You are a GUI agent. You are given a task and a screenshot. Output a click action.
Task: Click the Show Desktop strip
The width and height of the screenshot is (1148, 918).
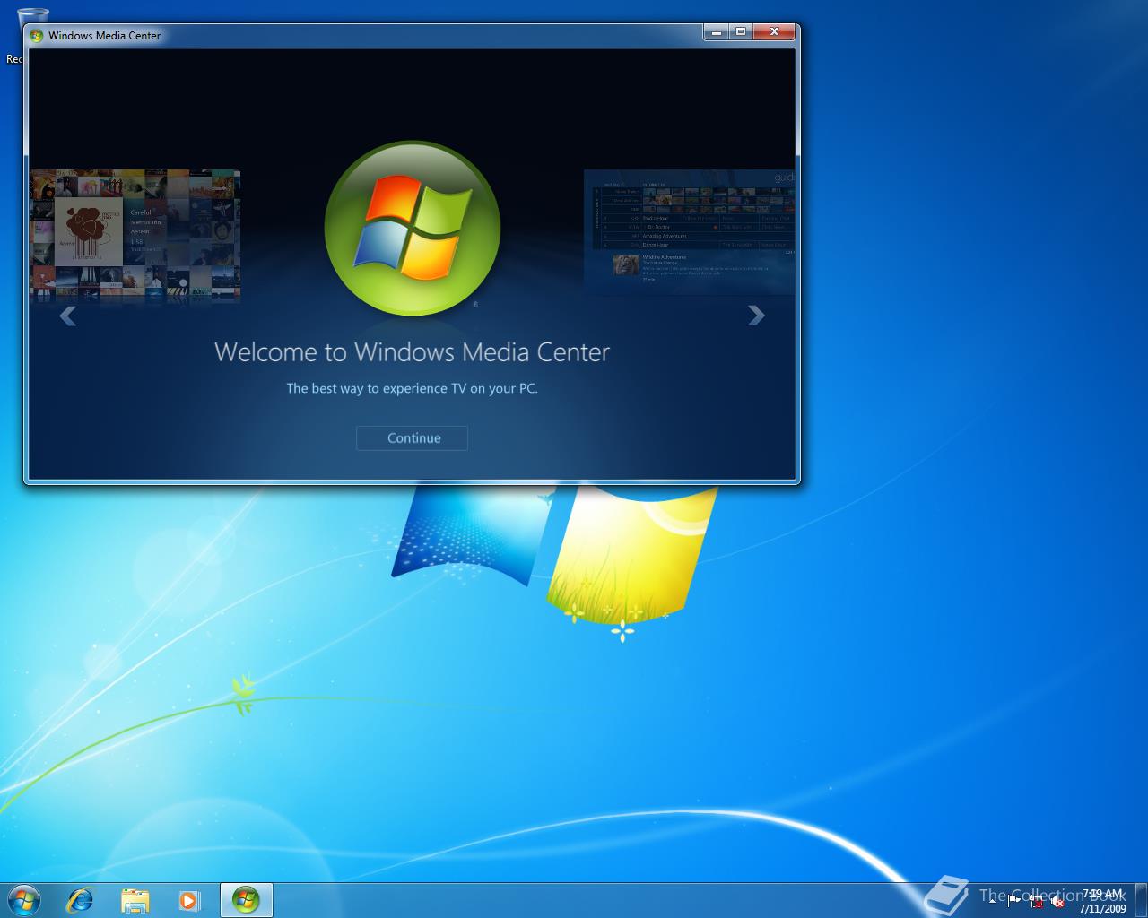pyautogui.click(x=1142, y=900)
